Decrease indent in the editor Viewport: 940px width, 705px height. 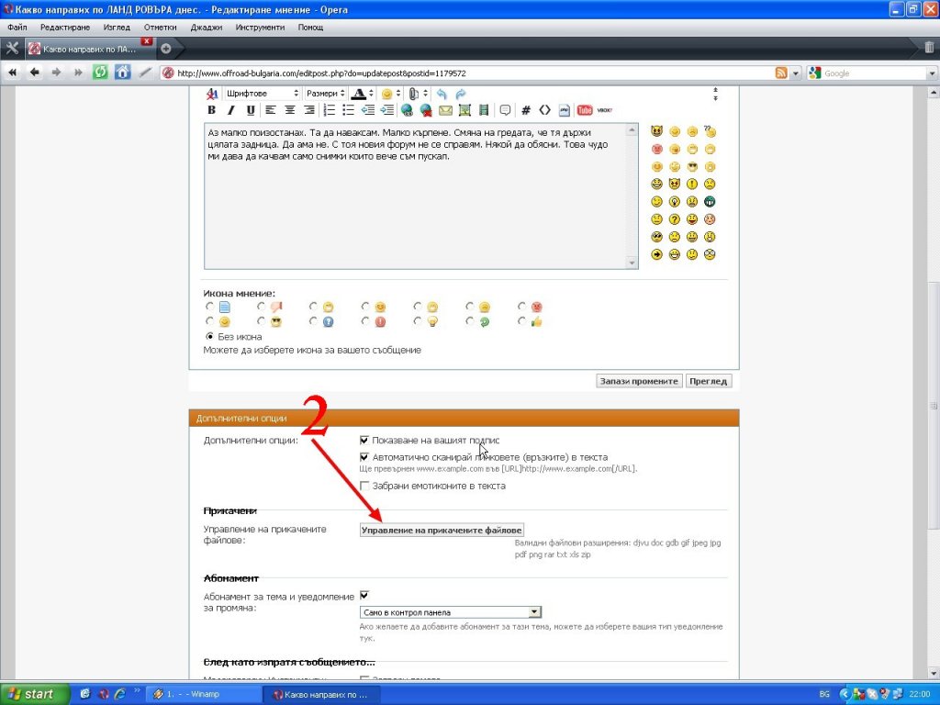pyautogui.click(x=368, y=110)
